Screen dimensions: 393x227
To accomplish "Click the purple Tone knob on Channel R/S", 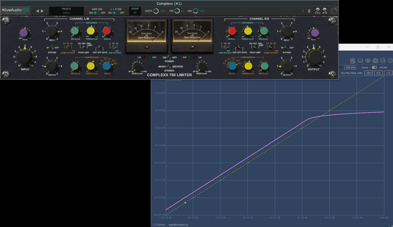I will [315, 33].
